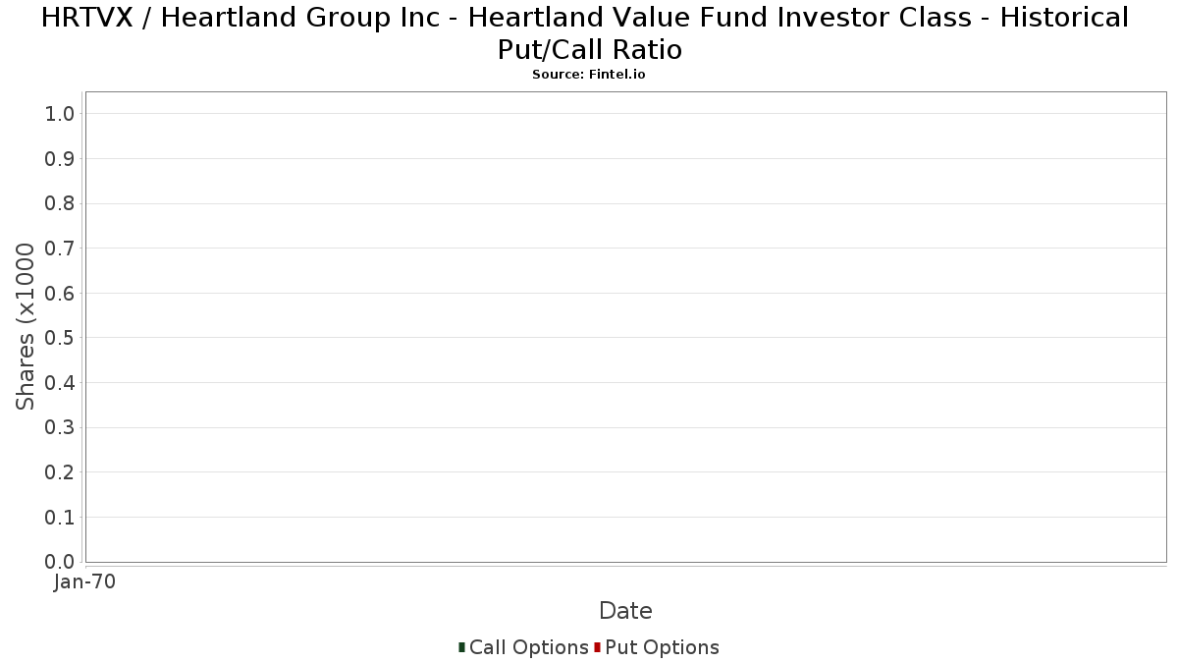Select the 1.0 y-axis tick label
Screen dimensions: 1178x663
click(x=60, y=114)
